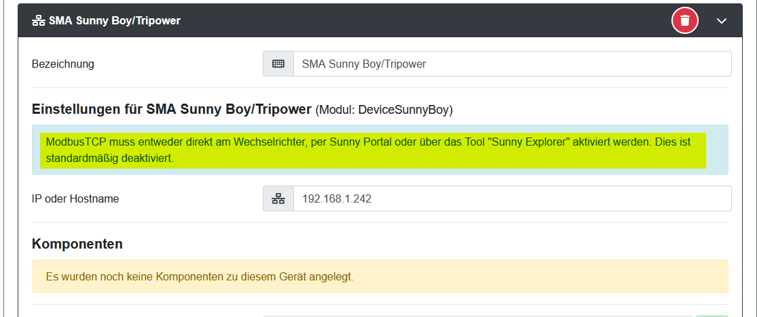Collapse the SMA Sunny Boy/Tripower panel
Screen dimensions: 757x317
click(x=721, y=21)
